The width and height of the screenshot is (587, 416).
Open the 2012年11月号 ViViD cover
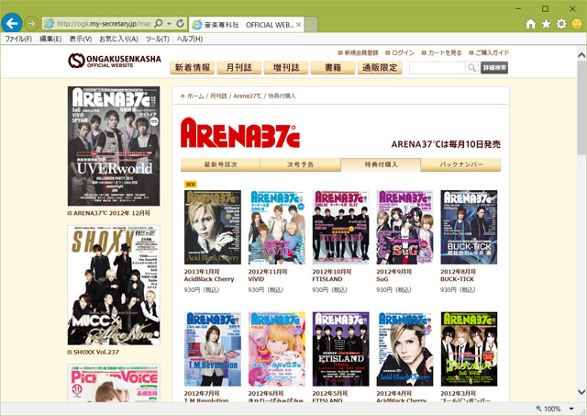277,227
